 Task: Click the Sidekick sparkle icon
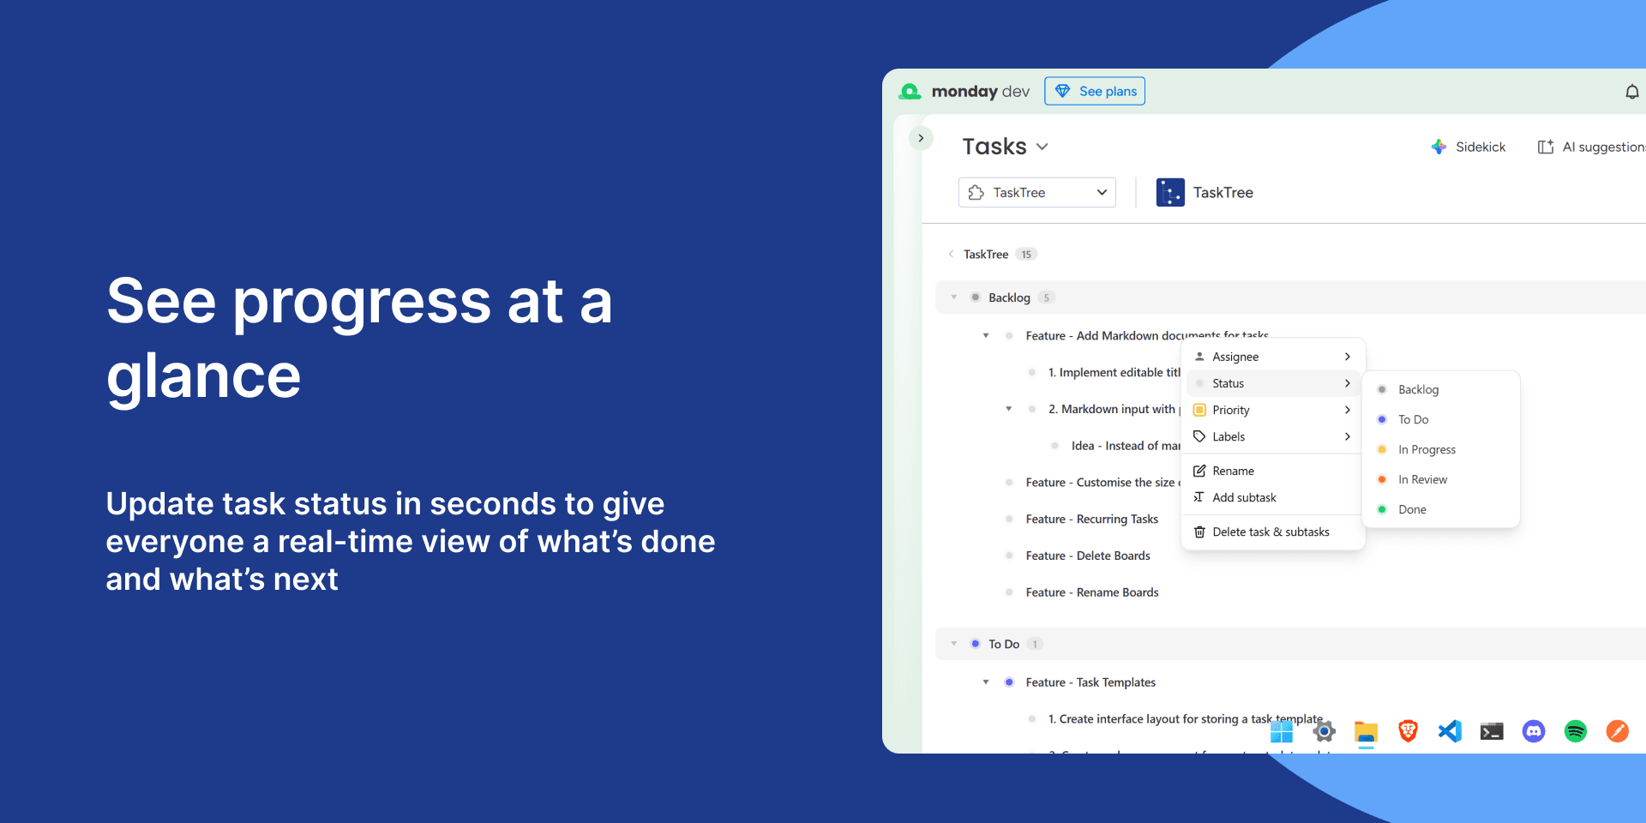tap(1439, 147)
